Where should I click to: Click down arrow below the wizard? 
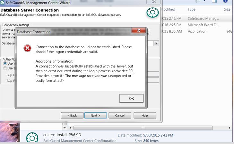[x=65, y=128]
